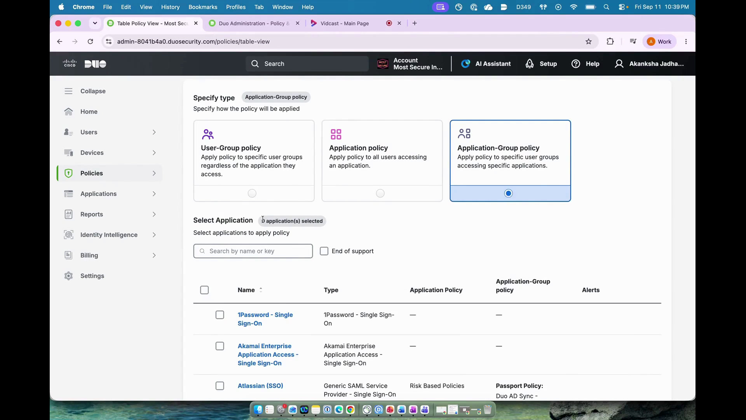The image size is (746, 420).
Task: Click the Help question mark icon
Action: pyautogui.click(x=576, y=64)
